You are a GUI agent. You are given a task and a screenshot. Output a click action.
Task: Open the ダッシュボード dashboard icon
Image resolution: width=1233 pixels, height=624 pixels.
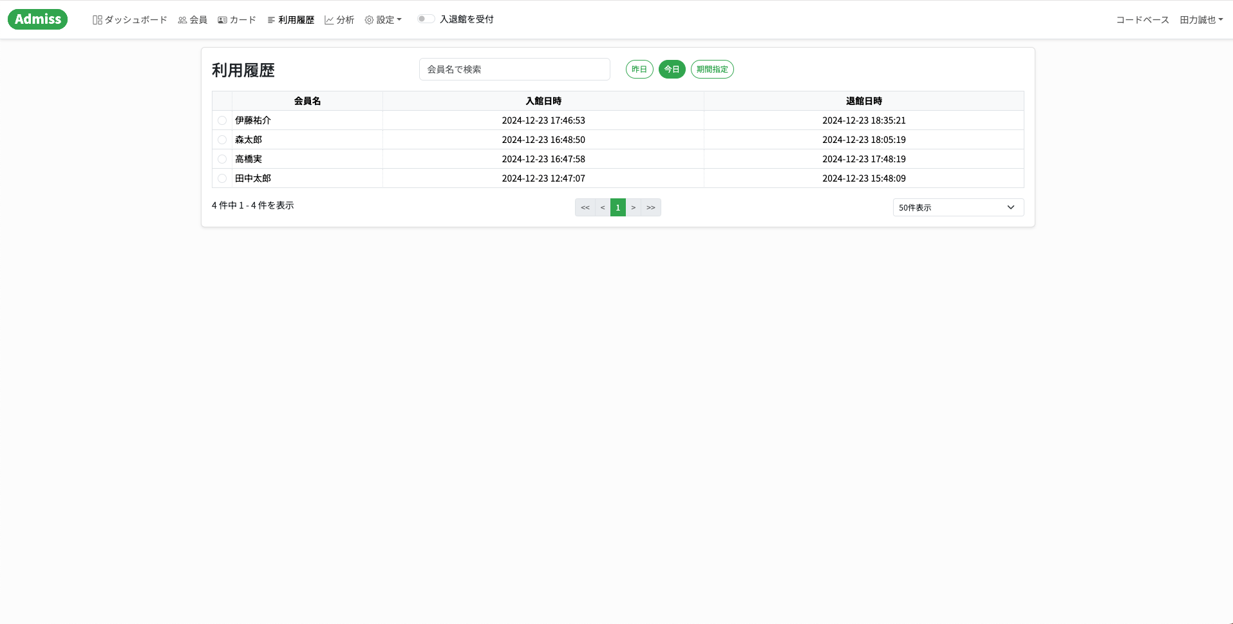[x=97, y=20]
